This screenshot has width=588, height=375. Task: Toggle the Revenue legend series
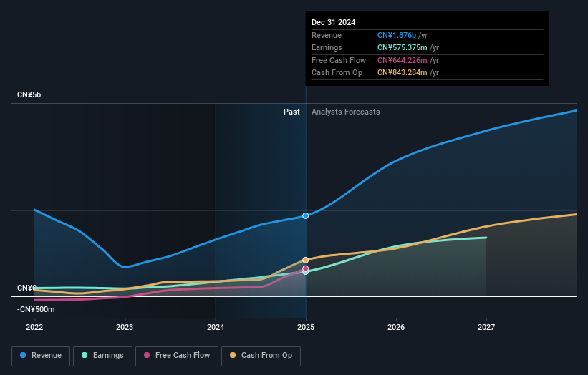pos(41,356)
